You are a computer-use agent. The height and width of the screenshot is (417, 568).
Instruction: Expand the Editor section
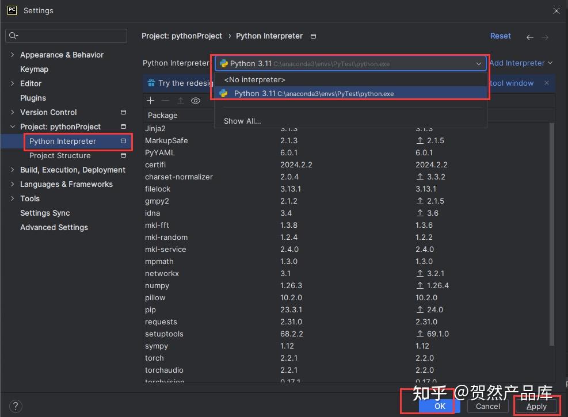[x=12, y=83]
